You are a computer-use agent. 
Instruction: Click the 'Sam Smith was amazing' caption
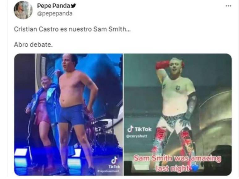click(177, 163)
